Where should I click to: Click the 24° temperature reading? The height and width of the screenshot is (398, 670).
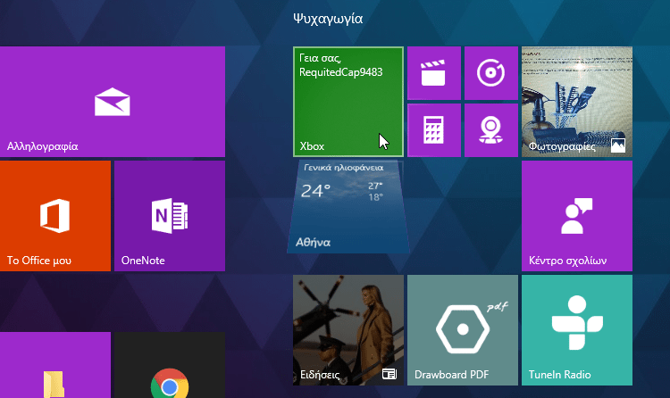coord(315,190)
